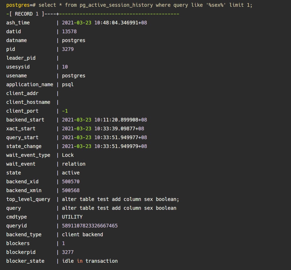Click the xact_start timestamp value

(103, 129)
